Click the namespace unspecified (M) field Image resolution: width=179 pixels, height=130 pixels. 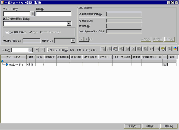[124, 14]
